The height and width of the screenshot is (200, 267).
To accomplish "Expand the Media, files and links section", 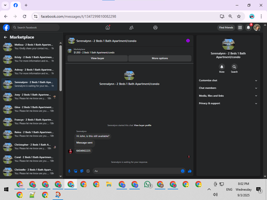I will point(228,95).
